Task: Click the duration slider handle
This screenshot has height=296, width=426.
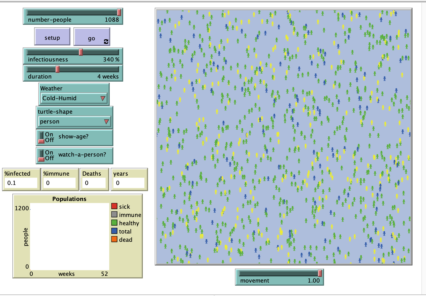Action: tap(57, 69)
